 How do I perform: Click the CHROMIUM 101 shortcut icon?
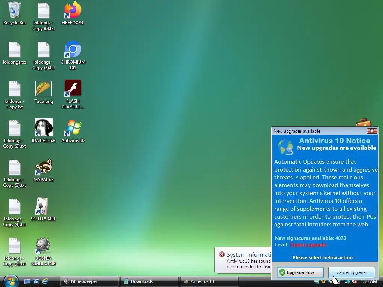point(73,56)
